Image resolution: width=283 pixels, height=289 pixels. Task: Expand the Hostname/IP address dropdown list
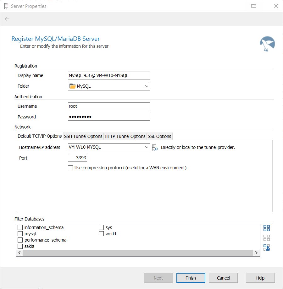[147, 147]
